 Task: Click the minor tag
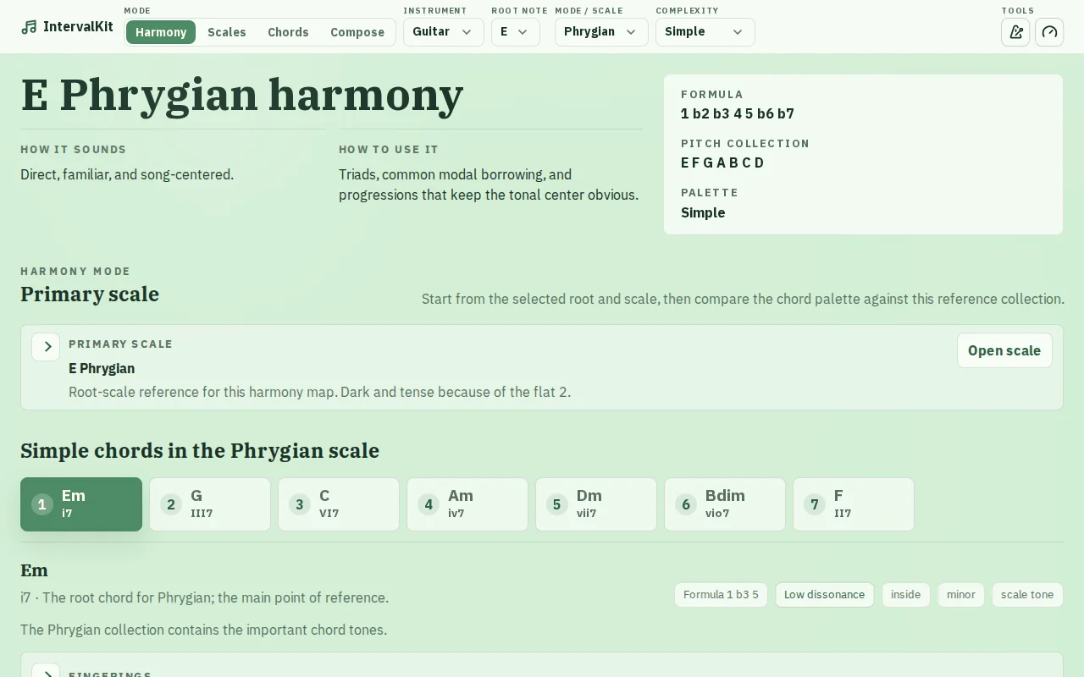tap(961, 595)
